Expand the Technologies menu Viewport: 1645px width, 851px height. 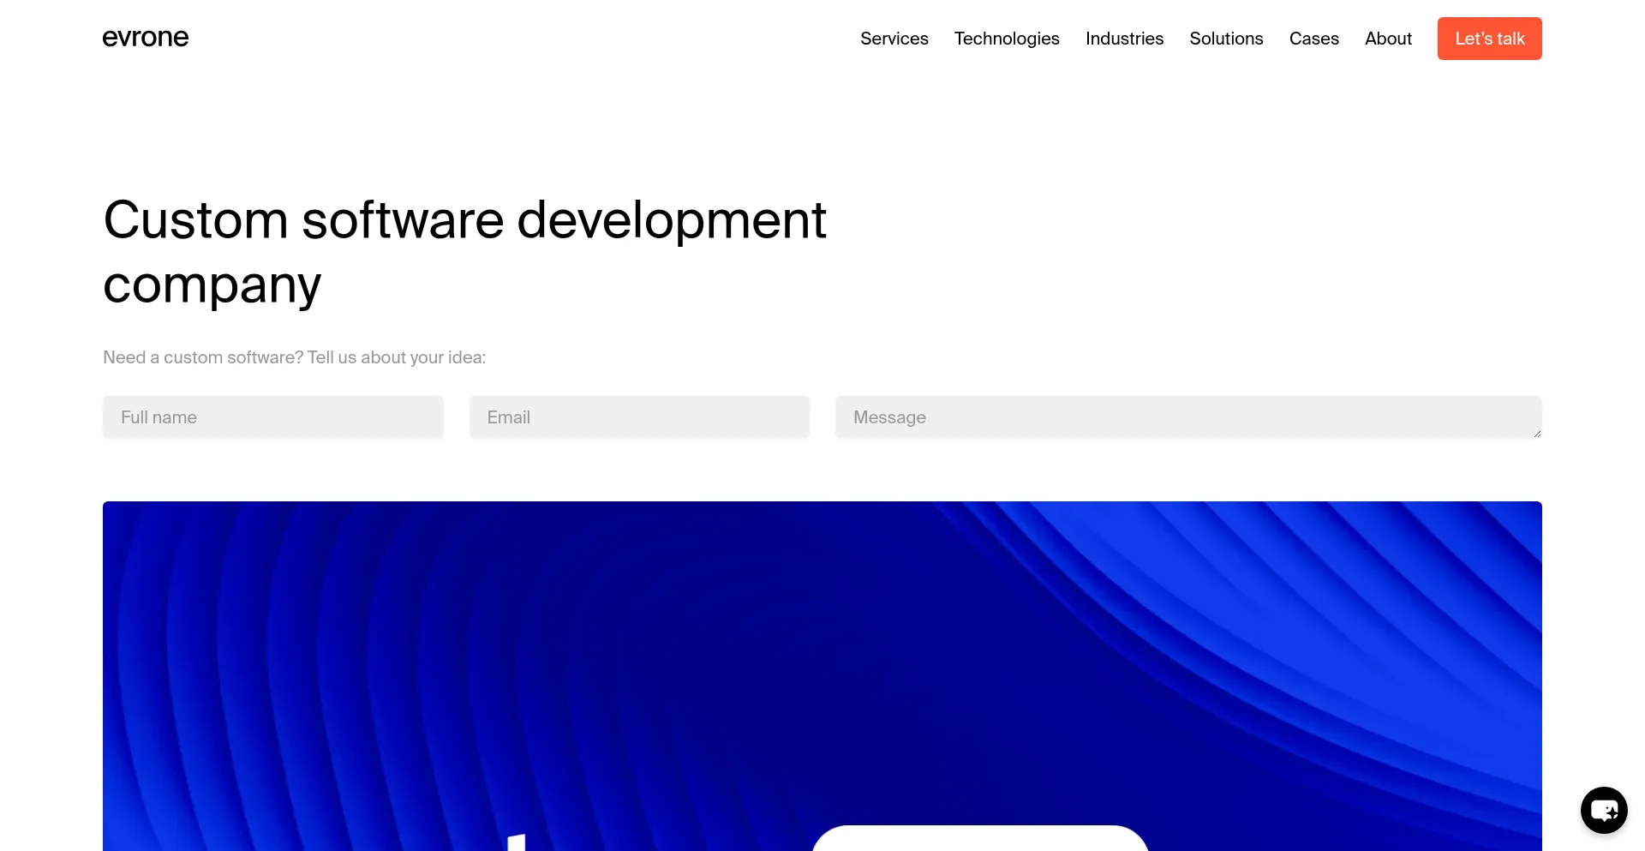[x=1007, y=39]
